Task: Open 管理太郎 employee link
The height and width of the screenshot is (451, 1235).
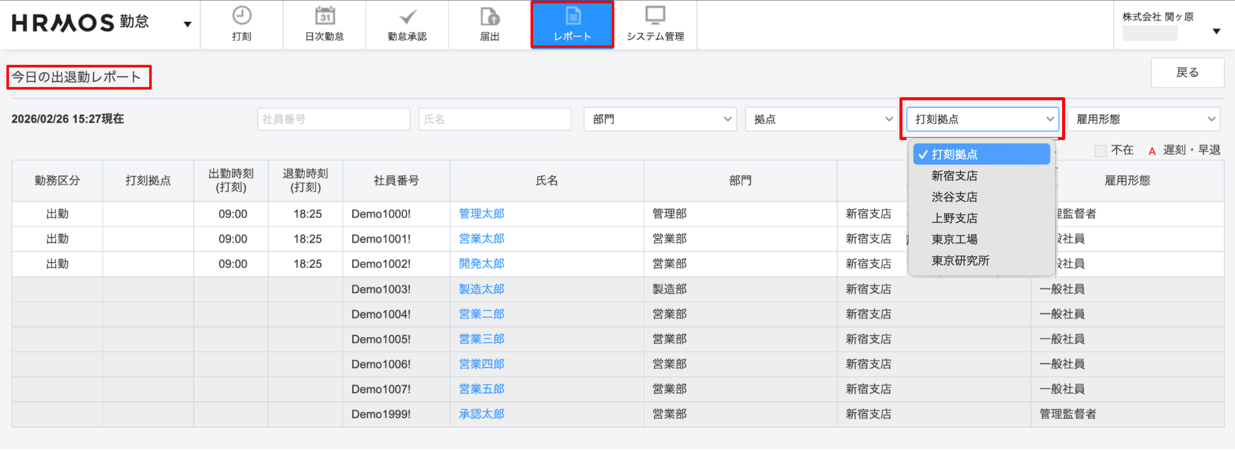Action: [x=481, y=214]
